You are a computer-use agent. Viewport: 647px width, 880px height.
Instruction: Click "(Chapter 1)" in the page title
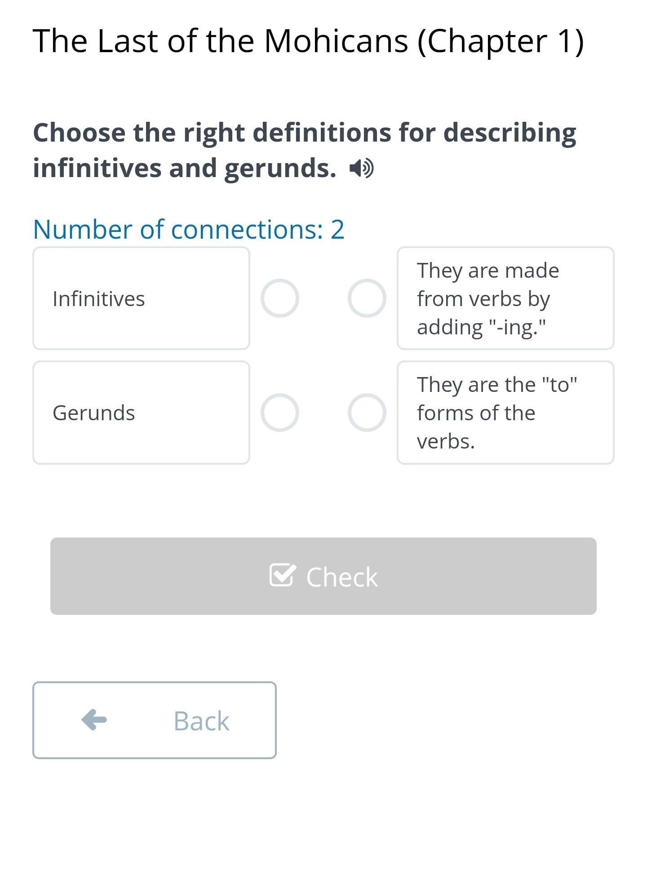(x=501, y=41)
